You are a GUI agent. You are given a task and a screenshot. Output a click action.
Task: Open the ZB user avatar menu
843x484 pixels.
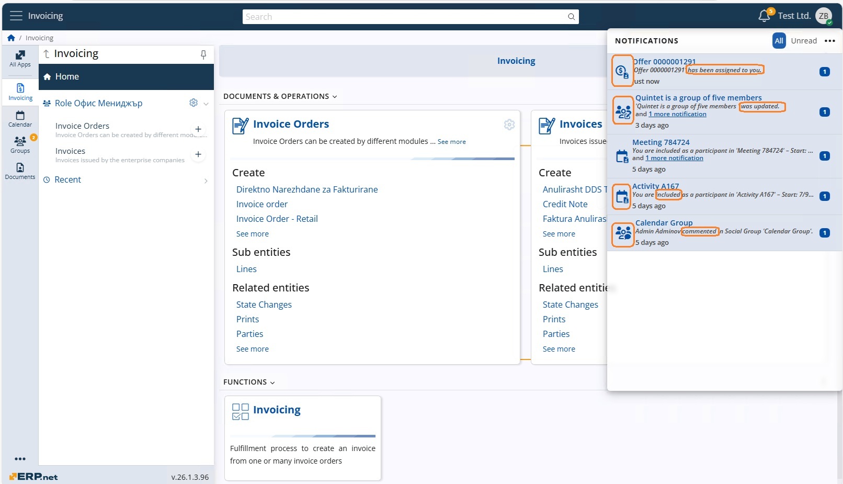coord(824,16)
